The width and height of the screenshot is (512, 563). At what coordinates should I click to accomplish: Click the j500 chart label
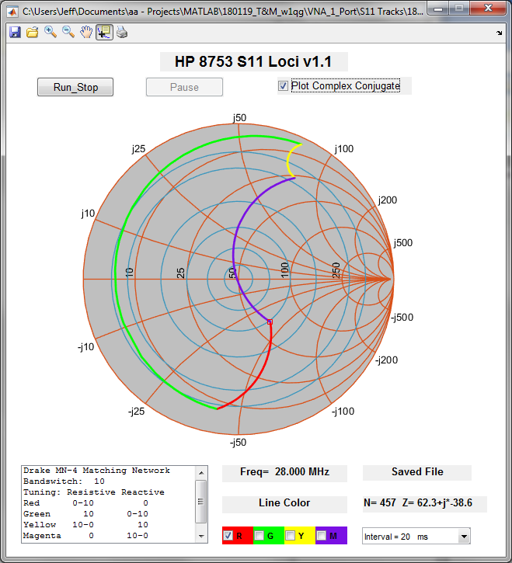tap(402, 243)
